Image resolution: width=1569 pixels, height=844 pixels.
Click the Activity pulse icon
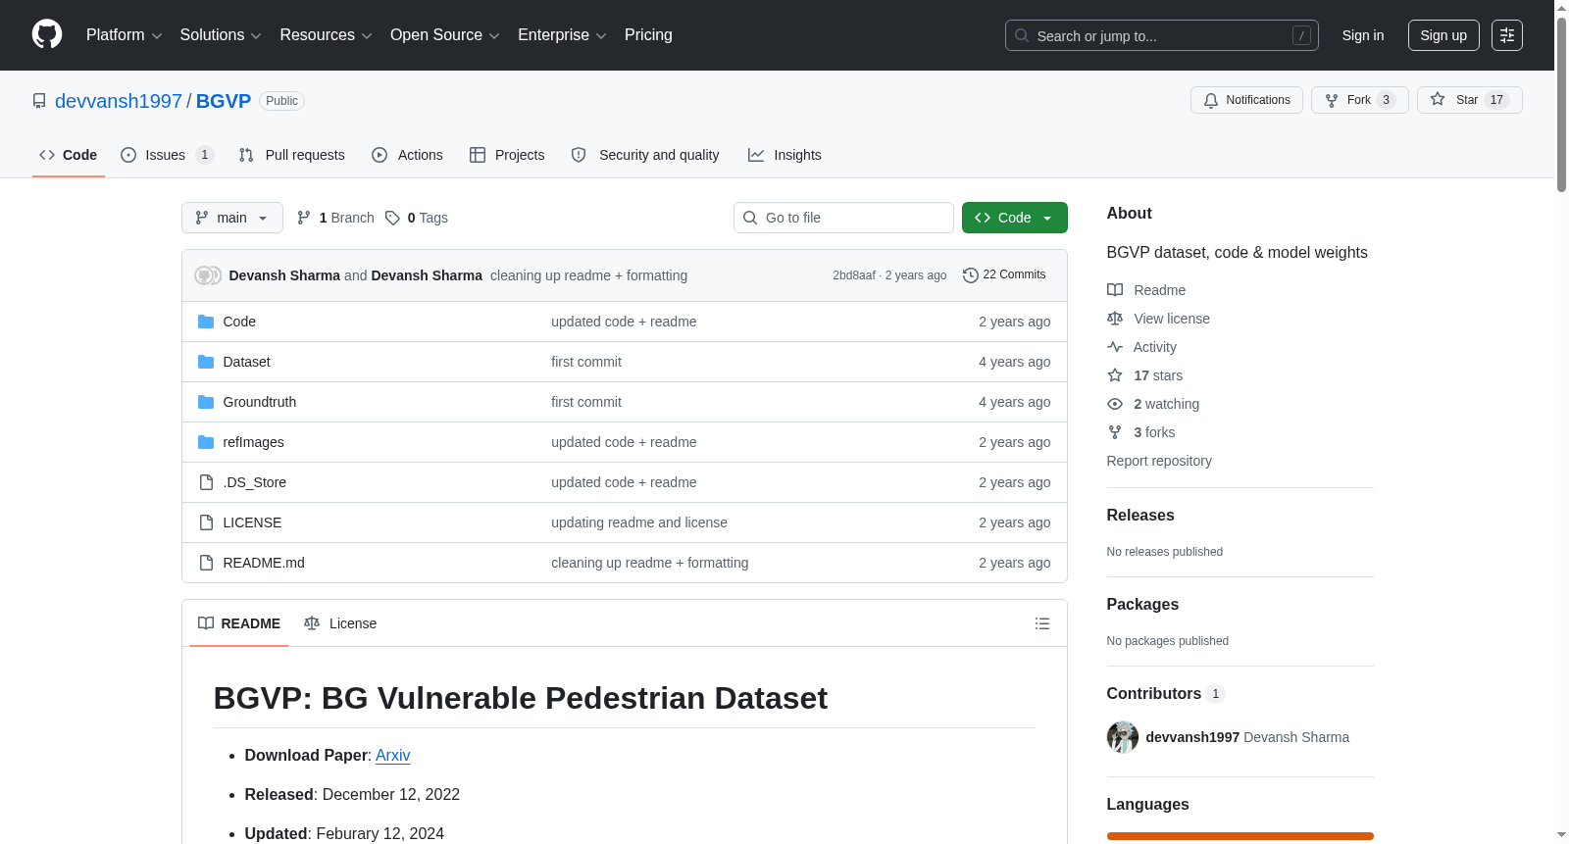point(1115,347)
